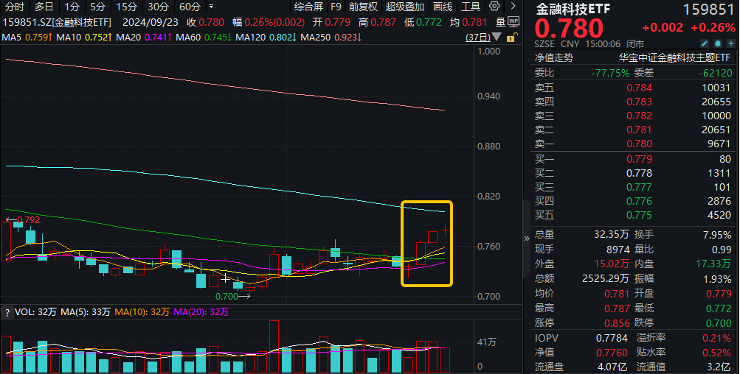
Task: Click the VOL MA(5): 33万 label
Action: 86,312
